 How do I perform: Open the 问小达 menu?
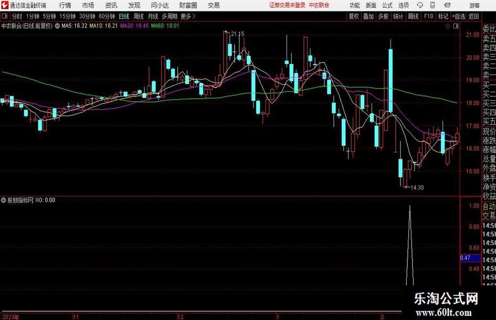click(x=160, y=5)
